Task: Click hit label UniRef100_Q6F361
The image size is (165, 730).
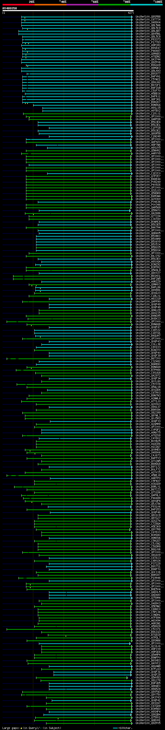Action: pyautogui.click(x=148, y=99)
